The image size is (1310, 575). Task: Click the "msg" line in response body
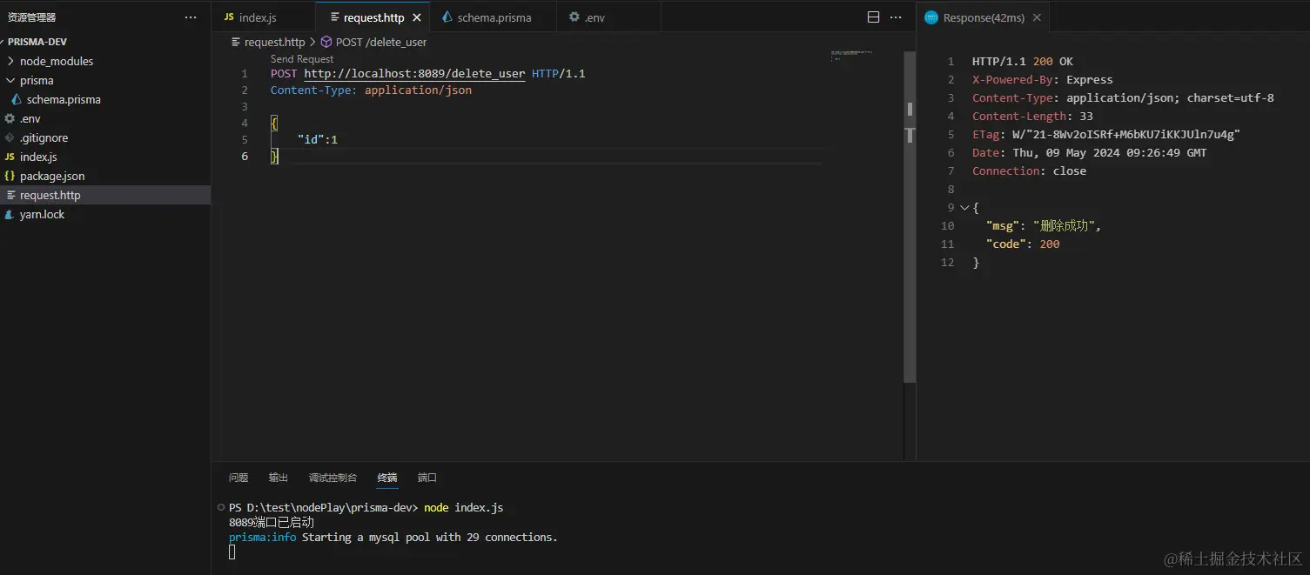pos(1044,226)
